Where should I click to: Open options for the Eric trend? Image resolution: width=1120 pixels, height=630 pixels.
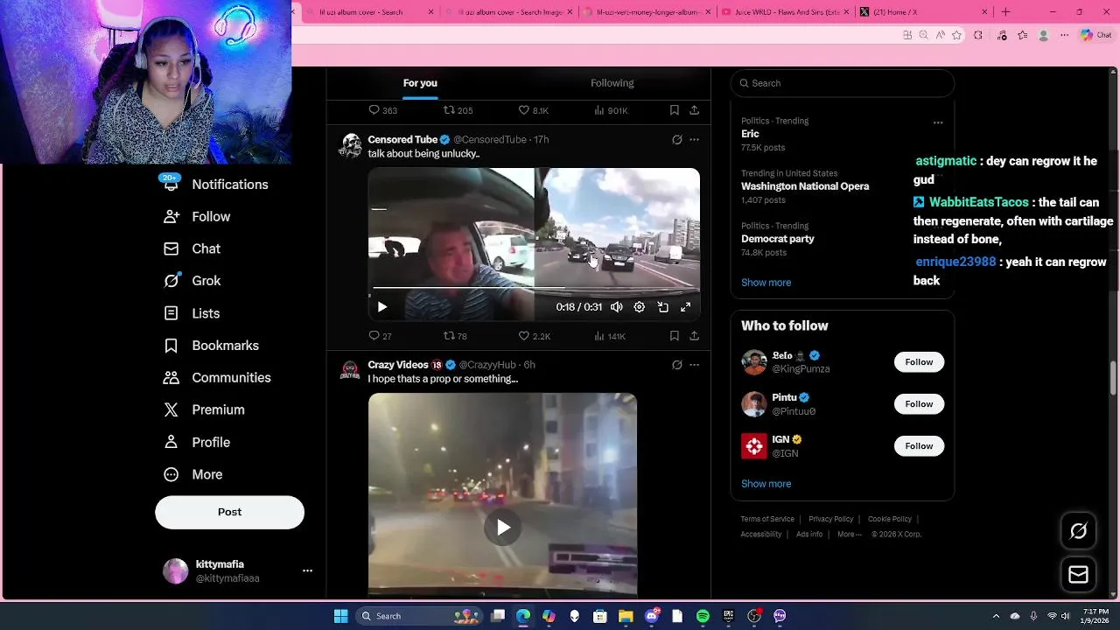point(938,122)
